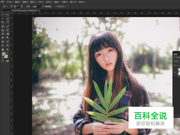Image resolution: width=180 pixels, height=135 pixels.
Task: Switch to 500018888.jpg document tab
Action: point(25,11)
